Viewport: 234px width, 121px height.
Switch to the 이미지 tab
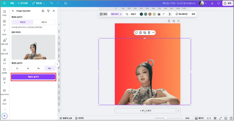pyautogui.click(x=23, y=22)
